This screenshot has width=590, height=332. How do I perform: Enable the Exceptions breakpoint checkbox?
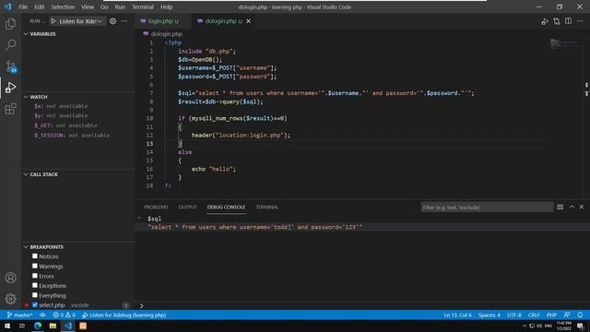(35, 285)
